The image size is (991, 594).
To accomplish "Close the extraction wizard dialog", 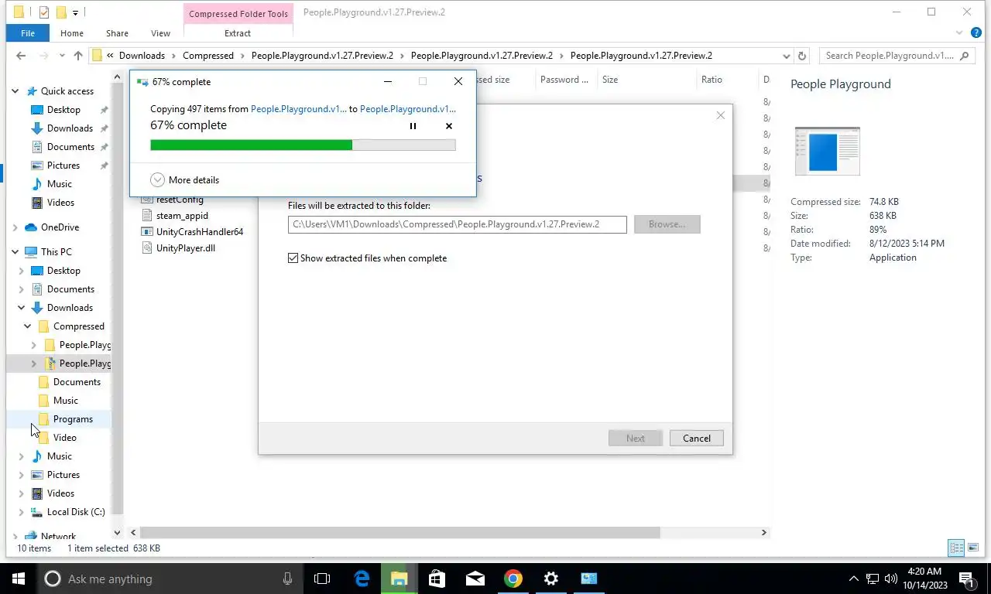I will coord(720,115).
